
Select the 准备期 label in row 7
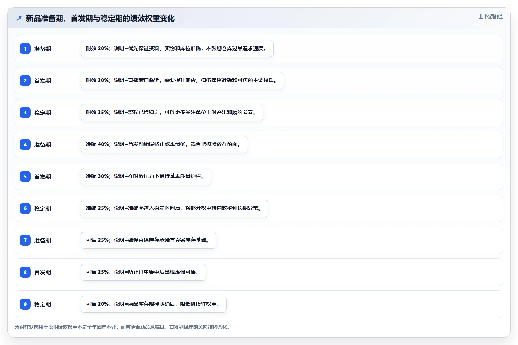click(x=42, y=240)
